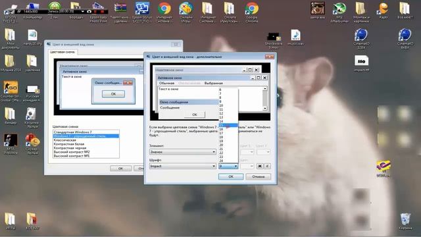Choose font size 10 in list
Viewport: 421px width, 237px height.
click(x=228, y=105)
